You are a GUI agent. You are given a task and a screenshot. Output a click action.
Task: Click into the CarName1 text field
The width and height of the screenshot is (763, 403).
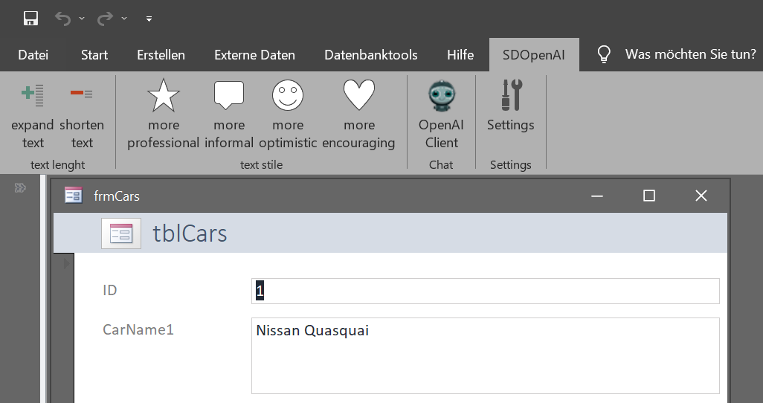tap(485, 356)
